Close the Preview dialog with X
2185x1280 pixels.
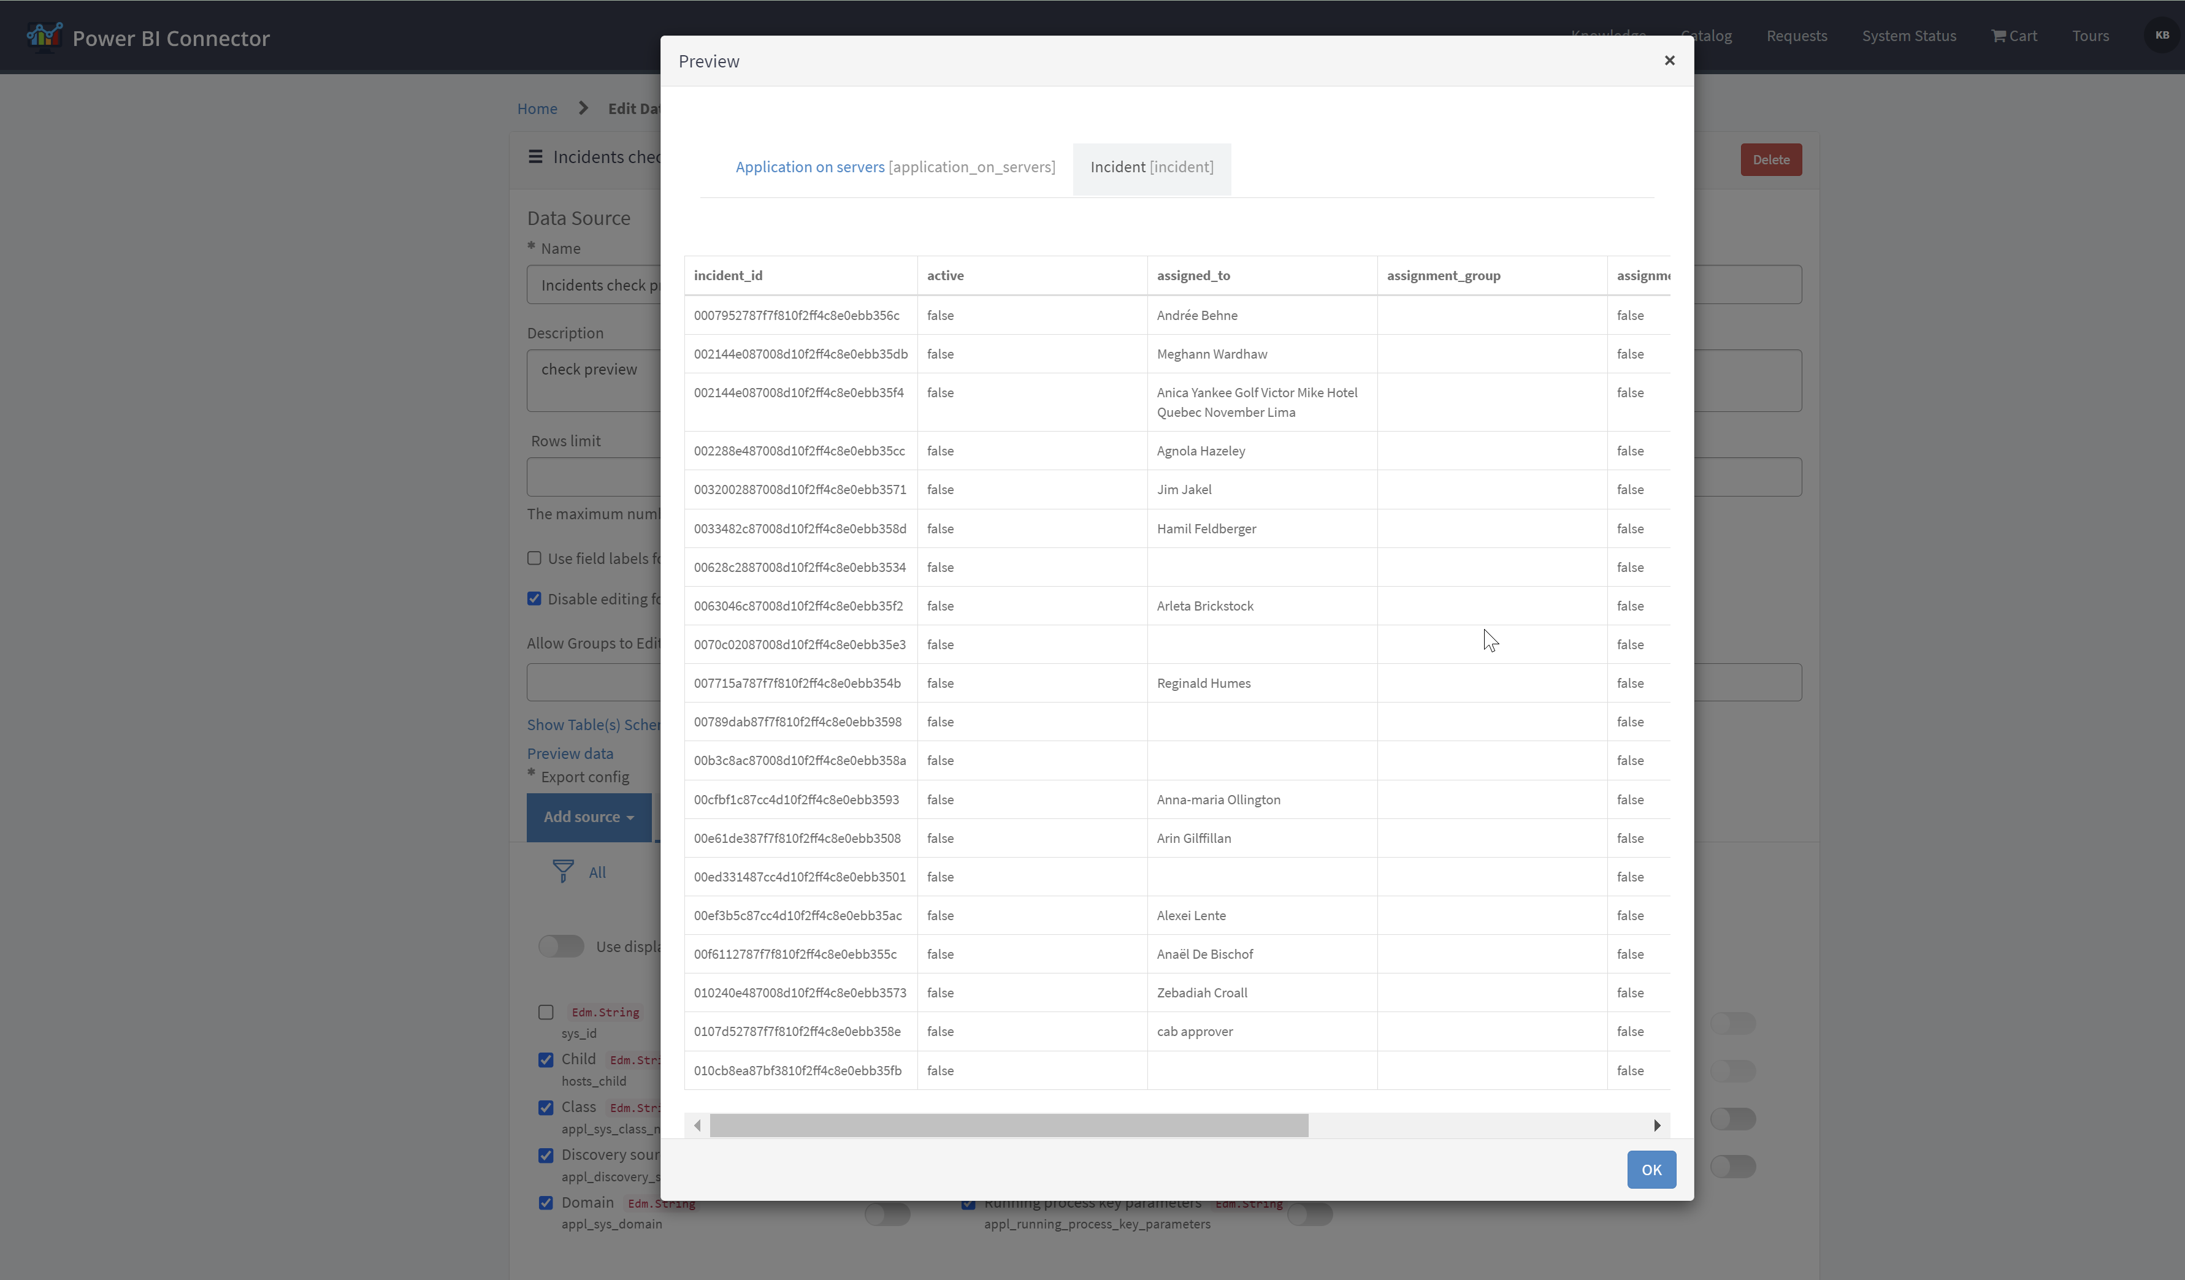click(x=1669, y=61)
